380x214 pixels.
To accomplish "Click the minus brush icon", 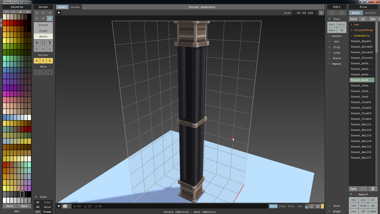I will 43,49.
